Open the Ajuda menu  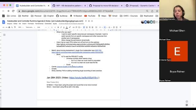pos(55,24)
